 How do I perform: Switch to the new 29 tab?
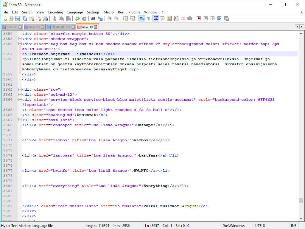34,27
